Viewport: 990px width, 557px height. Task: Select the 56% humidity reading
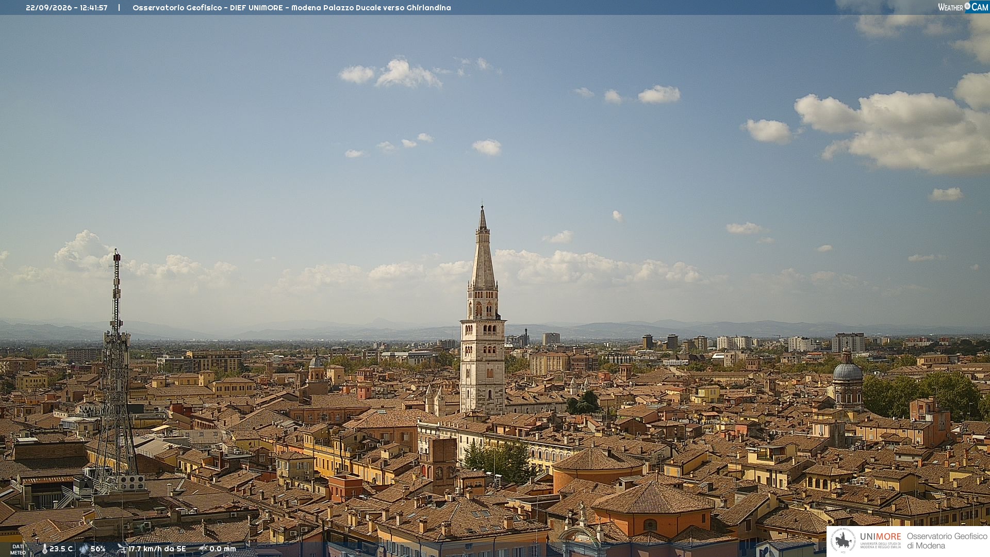tap(98, 549)
